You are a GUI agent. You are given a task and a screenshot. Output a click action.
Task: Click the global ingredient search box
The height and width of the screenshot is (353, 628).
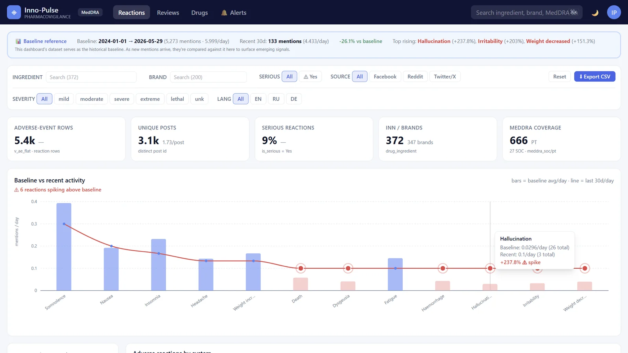(527, 13)
